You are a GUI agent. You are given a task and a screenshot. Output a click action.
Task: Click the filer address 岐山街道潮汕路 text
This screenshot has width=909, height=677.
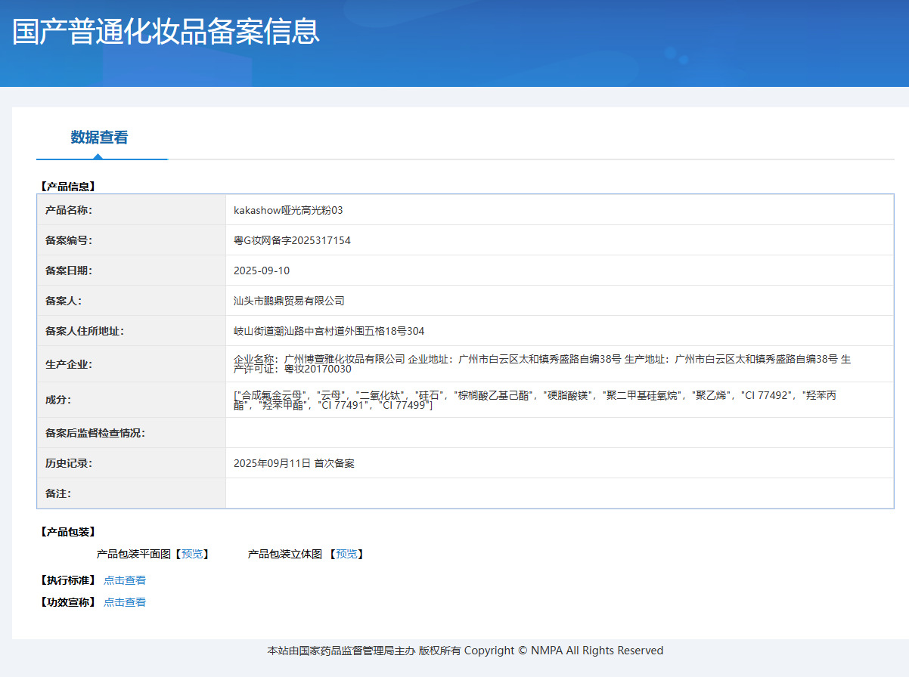pyautogui.click(x=329, y=331)
